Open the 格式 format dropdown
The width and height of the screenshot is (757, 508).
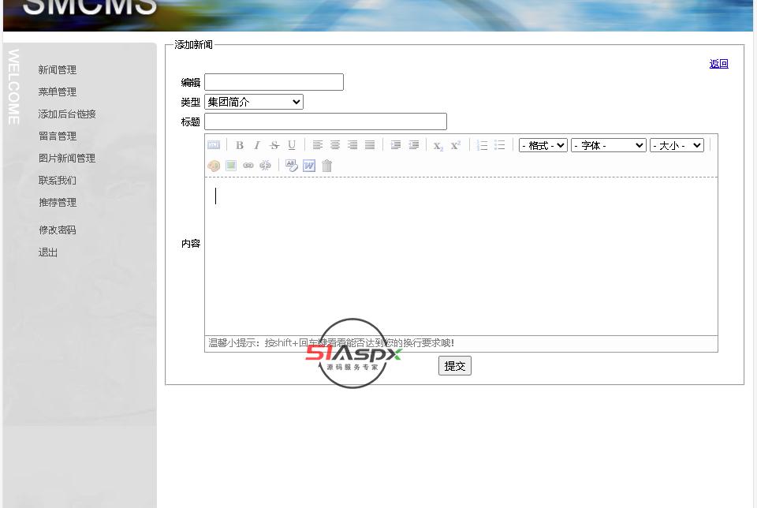click(x=543, y=145)
